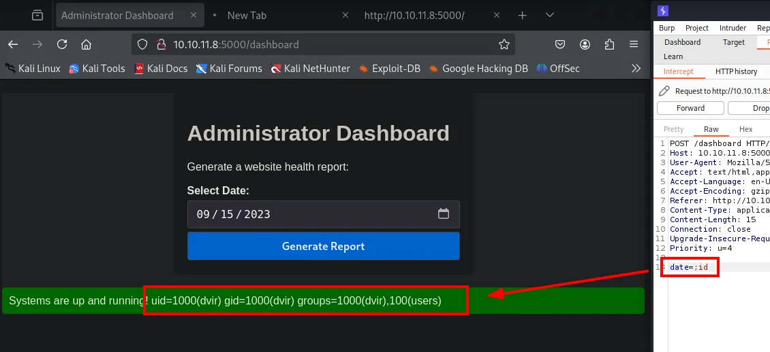
Task: Switch request view to Hex
Action: (745, 129)
